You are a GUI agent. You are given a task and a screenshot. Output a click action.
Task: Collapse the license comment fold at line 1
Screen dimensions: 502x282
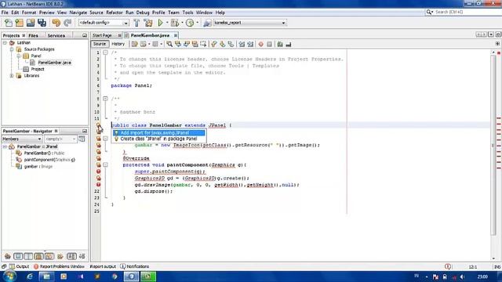pos(105,52)
